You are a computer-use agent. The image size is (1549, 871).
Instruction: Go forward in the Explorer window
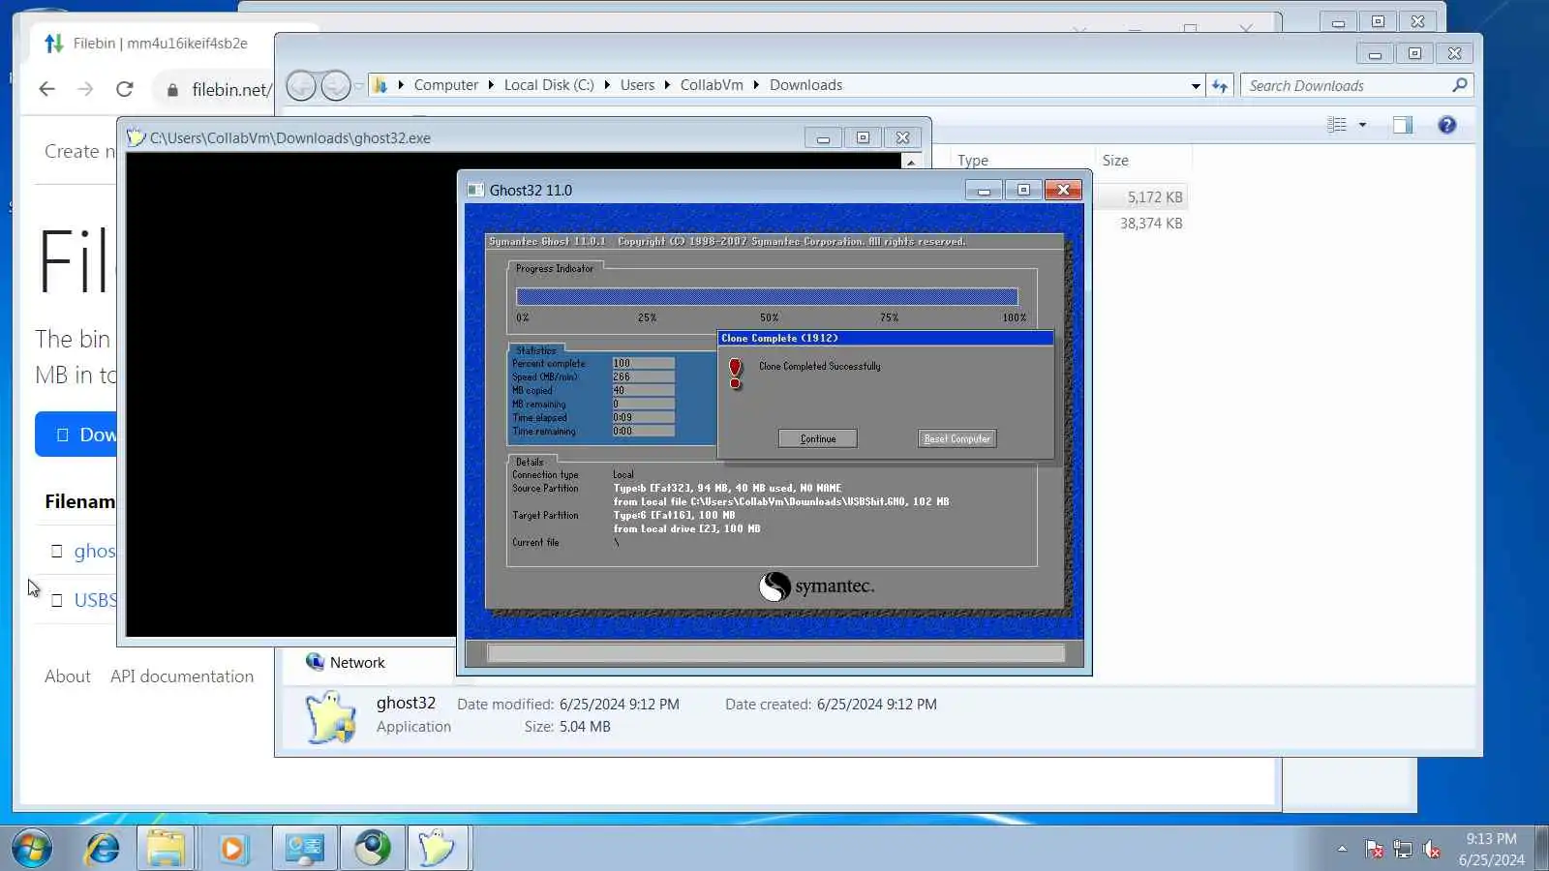pyautogui.click(x=335, y=85)
